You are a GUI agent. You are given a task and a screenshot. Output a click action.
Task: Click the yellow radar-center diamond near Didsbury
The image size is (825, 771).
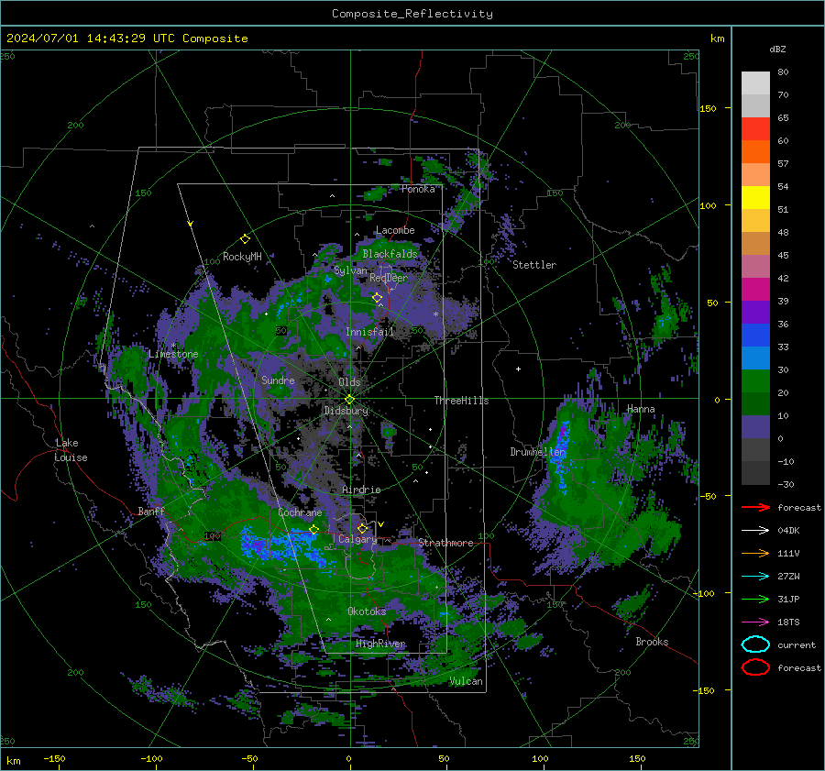(x=349, y=400)
